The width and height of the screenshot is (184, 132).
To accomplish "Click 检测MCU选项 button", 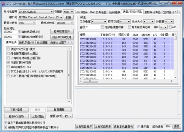I will (16, 116).
